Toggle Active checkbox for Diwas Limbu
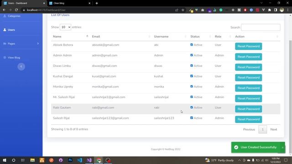Image resolution: width=292 pixels, height=164 pixels. (192, 66)
